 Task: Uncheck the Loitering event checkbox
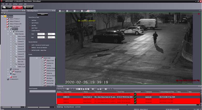pos(42,66)
